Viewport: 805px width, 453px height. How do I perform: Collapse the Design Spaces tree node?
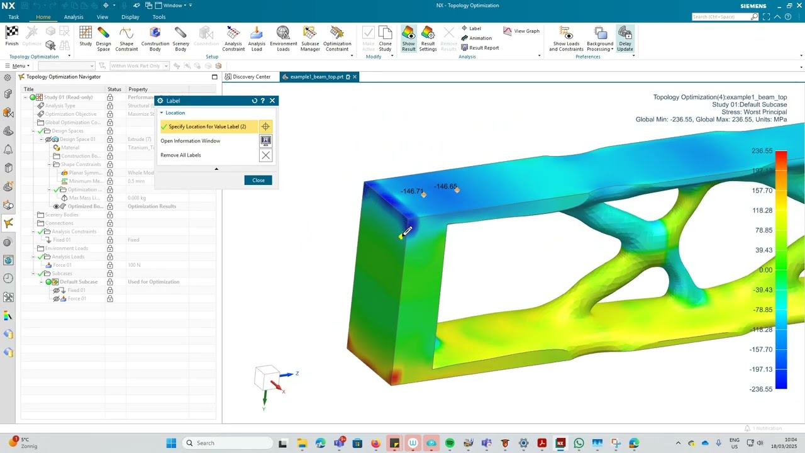[34, 131]
